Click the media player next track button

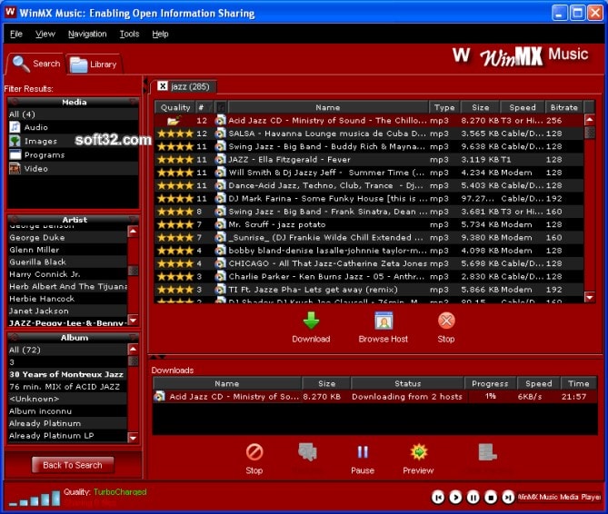[x=508, y=497]
